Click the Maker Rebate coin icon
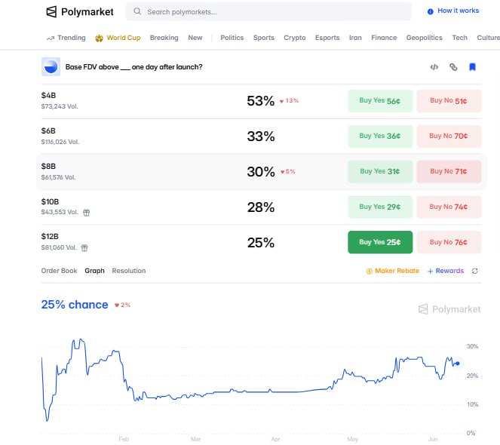500x445 pixels. [x=370, y=271]
